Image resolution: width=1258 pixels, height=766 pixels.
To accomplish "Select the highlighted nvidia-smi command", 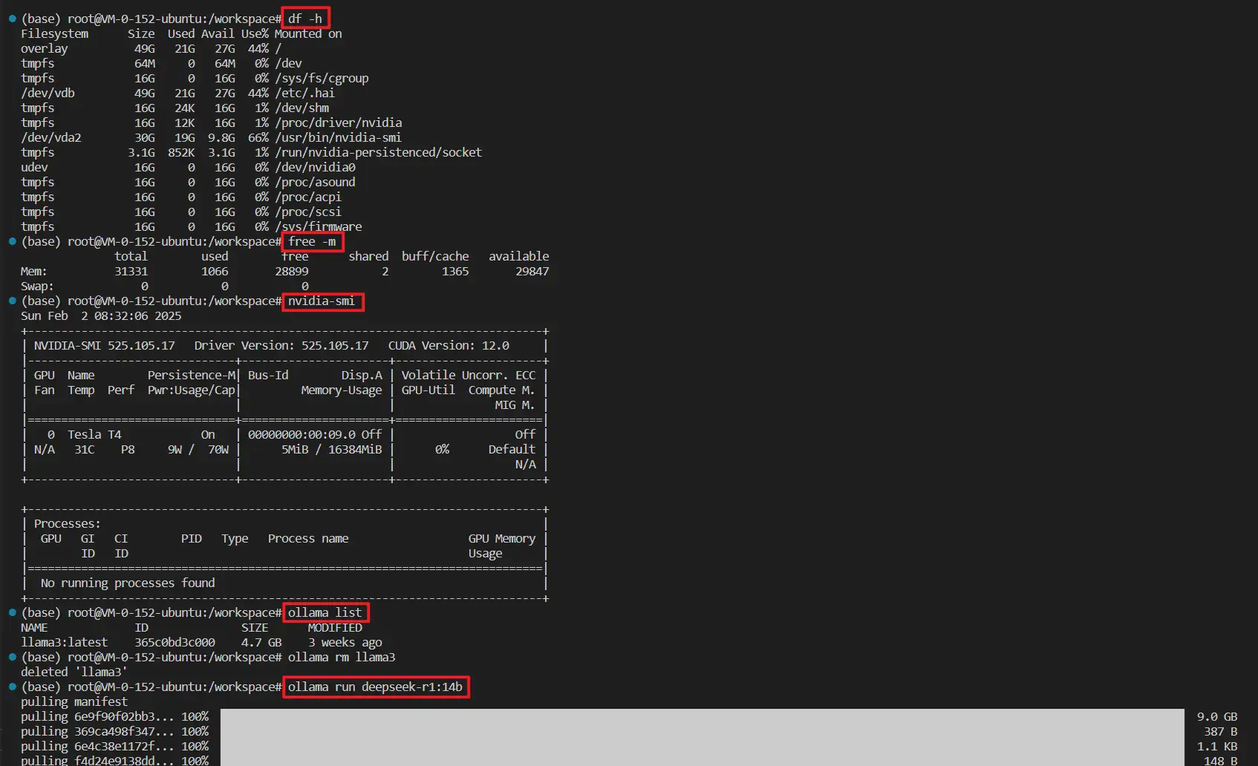I will [x=322, y=301].
